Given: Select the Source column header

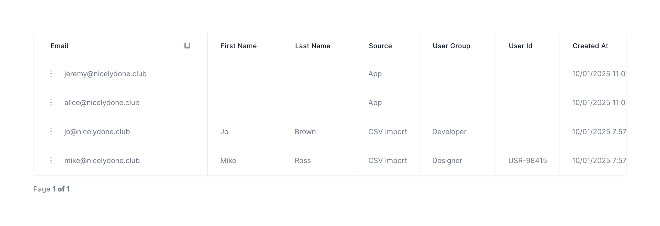Looking at the screenshot, I should pyautogui.click(x=380, y=46).
